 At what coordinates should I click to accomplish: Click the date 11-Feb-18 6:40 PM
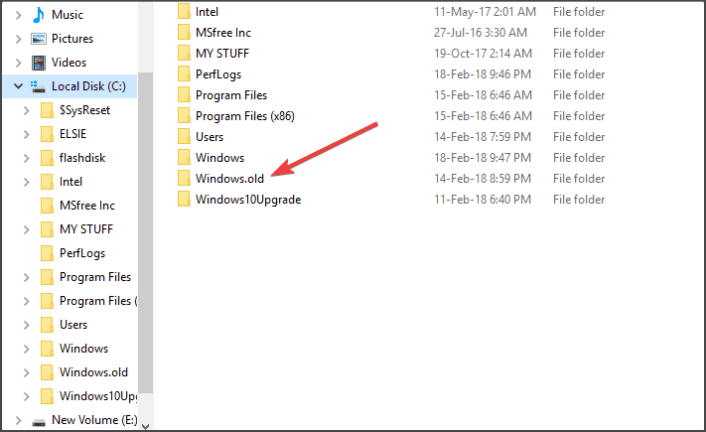tap(483, 199)
